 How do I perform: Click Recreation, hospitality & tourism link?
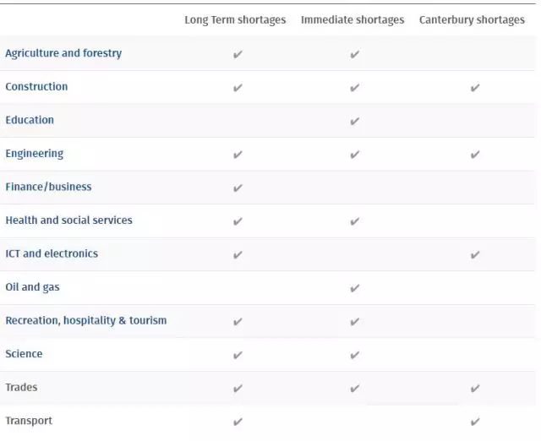click(x=86, y=321)
